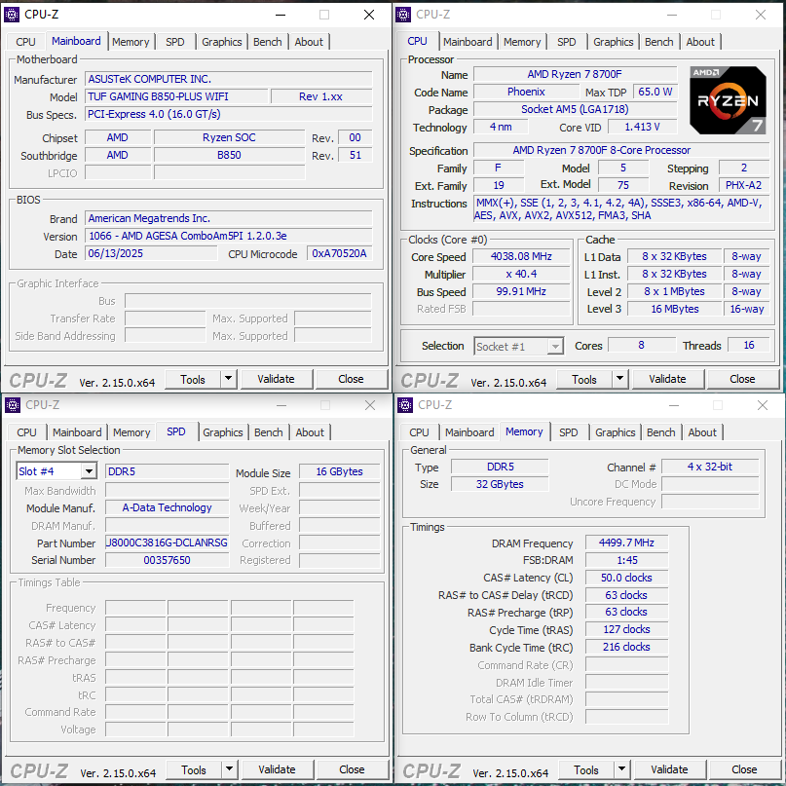Click the CPU-Z icon in the SPD window title bar
Image resolution: width=786 pixels, height=786 pixels.
13,404
